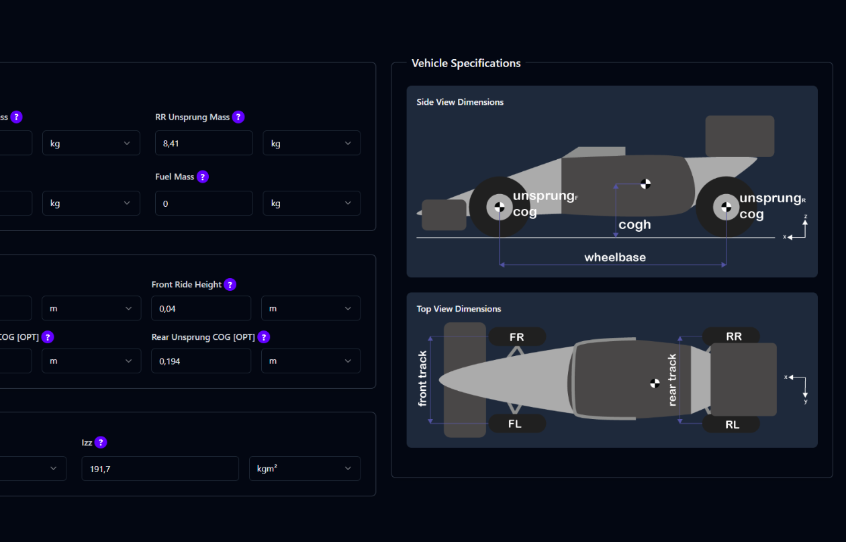Click Front Ride Height field showing 0,04

(x=201, y=308)
